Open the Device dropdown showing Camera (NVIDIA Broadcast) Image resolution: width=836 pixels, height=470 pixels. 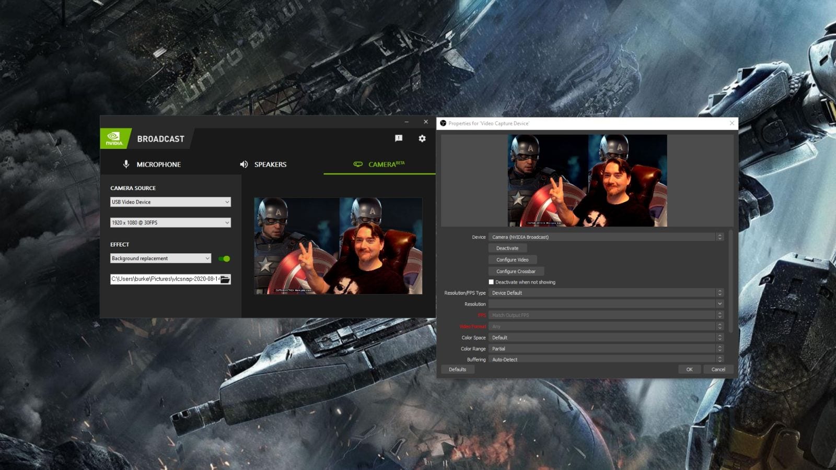(x=606, y=237)
